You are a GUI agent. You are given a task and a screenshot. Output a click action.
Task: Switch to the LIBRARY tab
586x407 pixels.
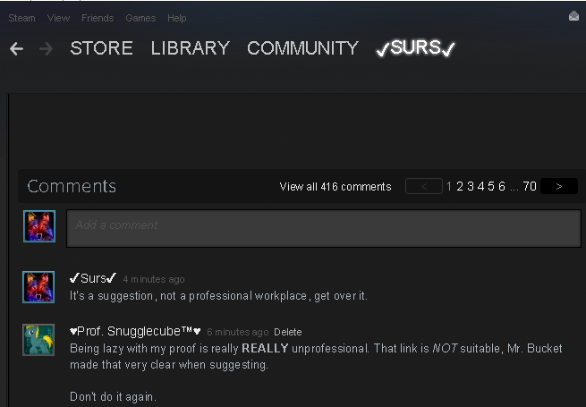[x=191, y=48]
